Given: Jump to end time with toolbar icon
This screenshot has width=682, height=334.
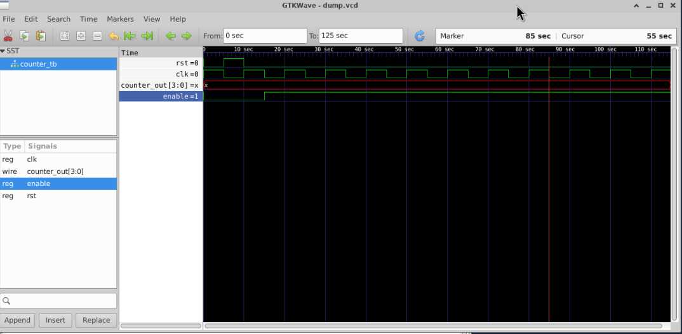Looking at the screenshot, I should click(147, 36).
